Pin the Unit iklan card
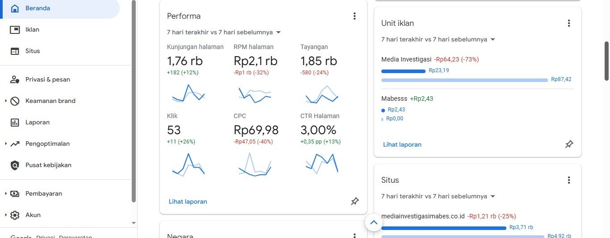 coord(569,144)
